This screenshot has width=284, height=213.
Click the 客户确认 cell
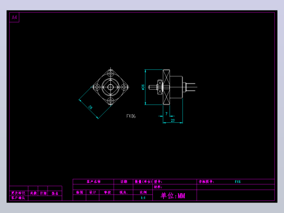tap(19, 198)
